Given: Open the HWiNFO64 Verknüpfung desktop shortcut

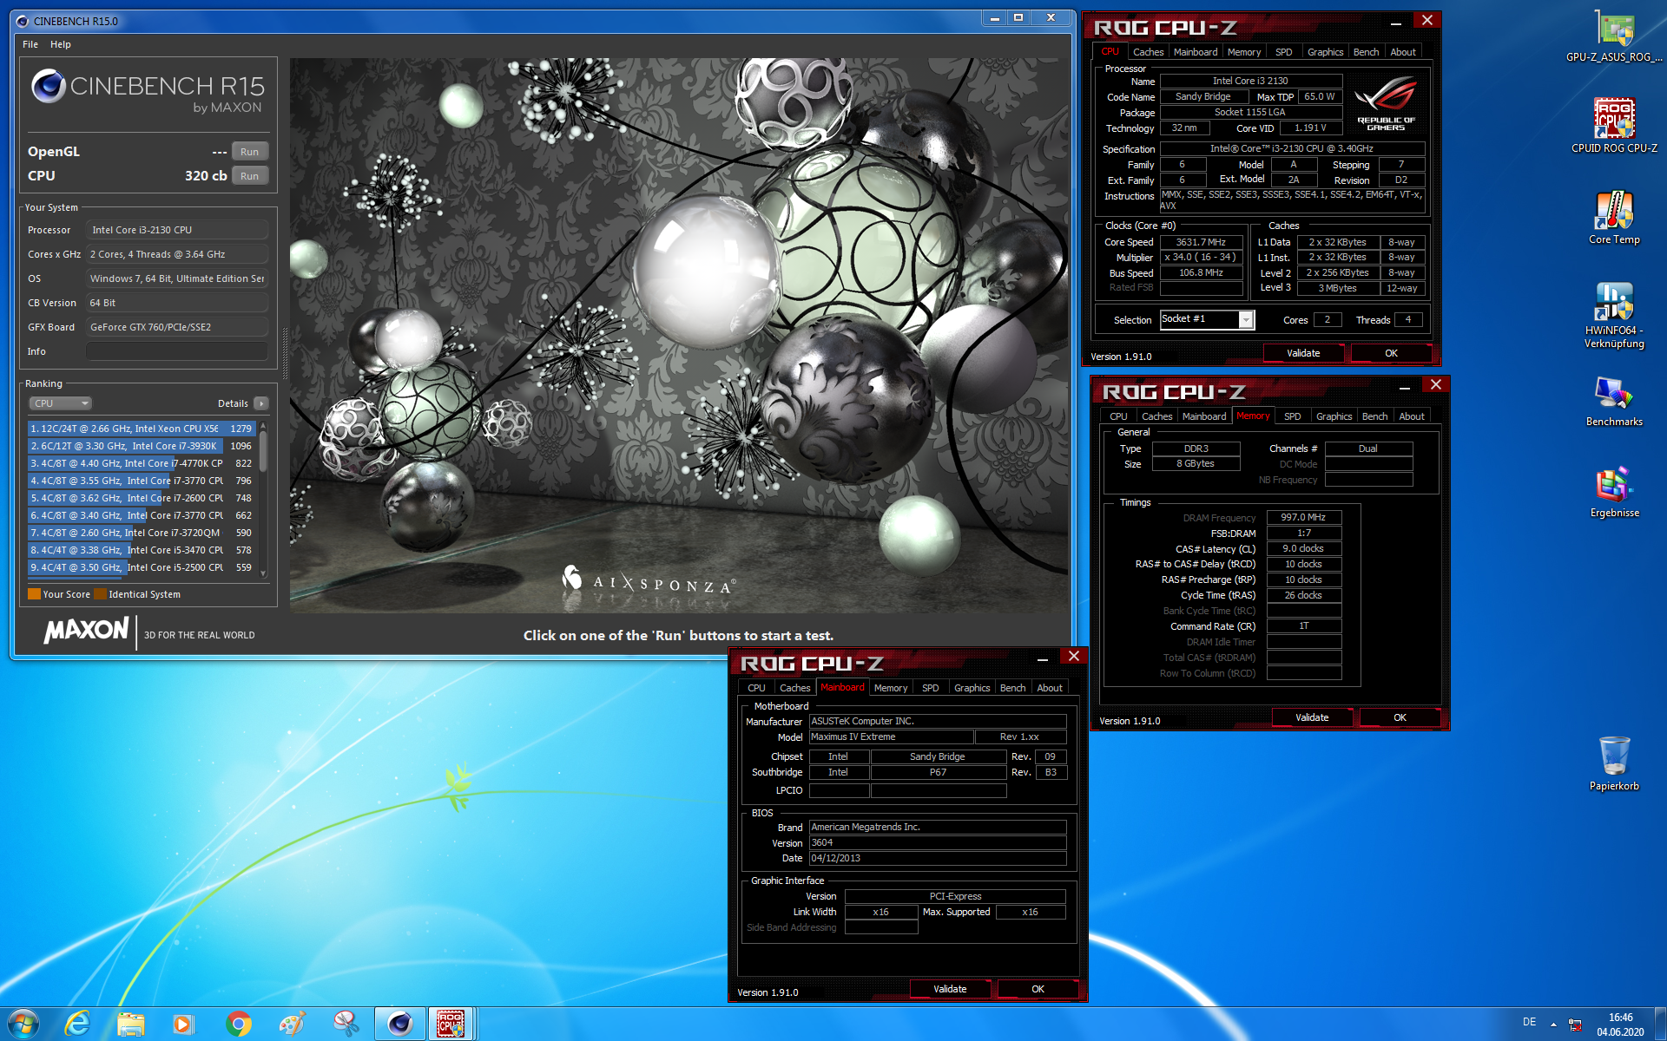Looking at the screenshot, I should coord(1614,315).
